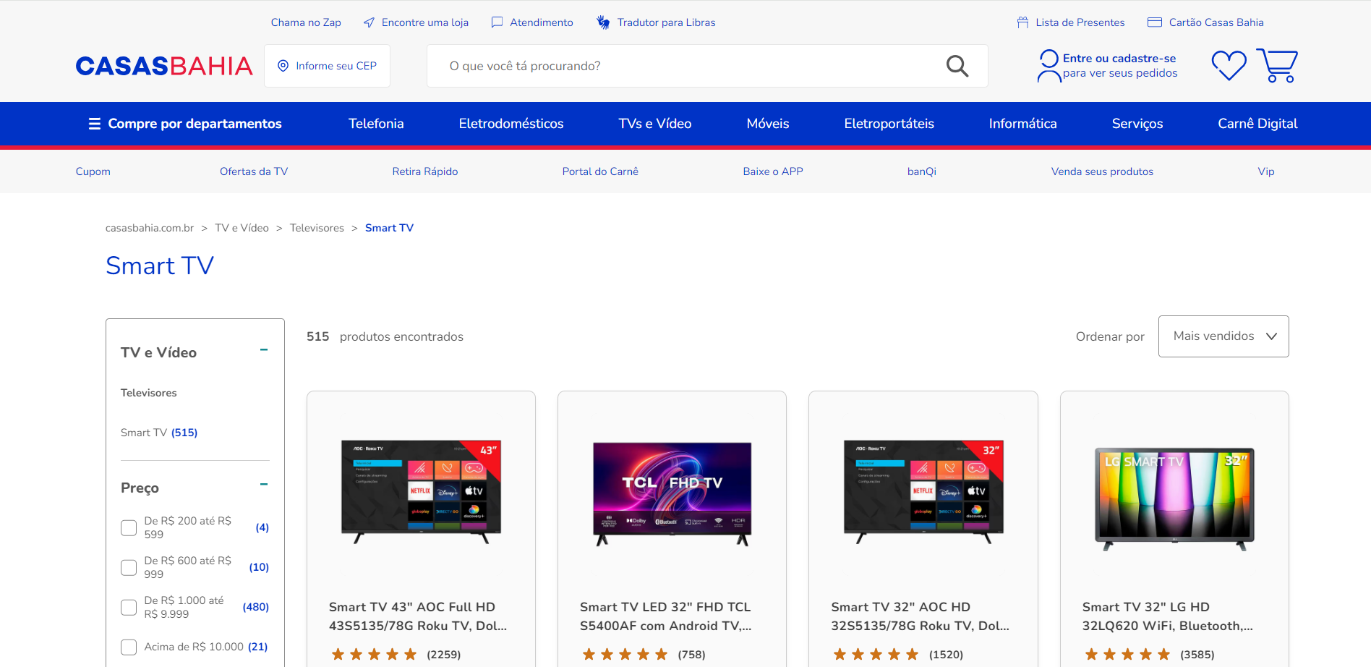Go to TV e Vídeo breadcrumb
Screen dimensions: 1371x667
(x=242, y=228)
